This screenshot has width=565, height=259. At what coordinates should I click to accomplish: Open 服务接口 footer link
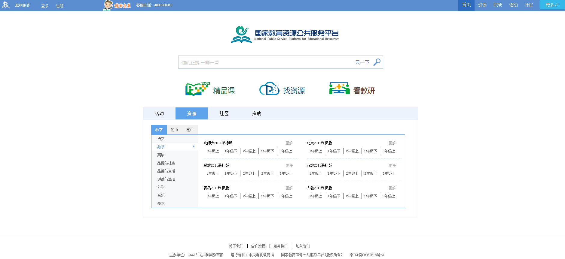[x=280, y=246]
